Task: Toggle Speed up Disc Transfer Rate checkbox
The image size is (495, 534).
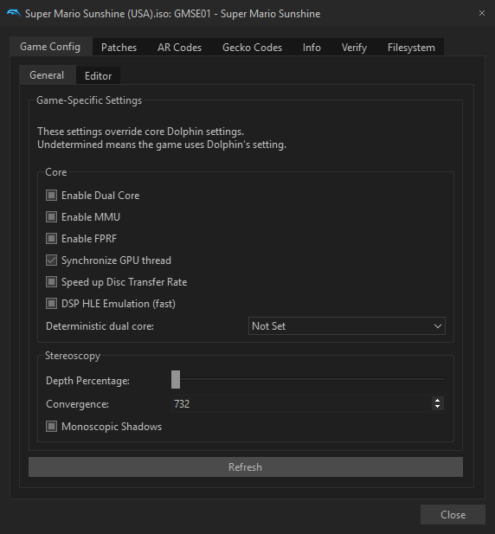Action: pyautogui.click(x=51, y=282)
